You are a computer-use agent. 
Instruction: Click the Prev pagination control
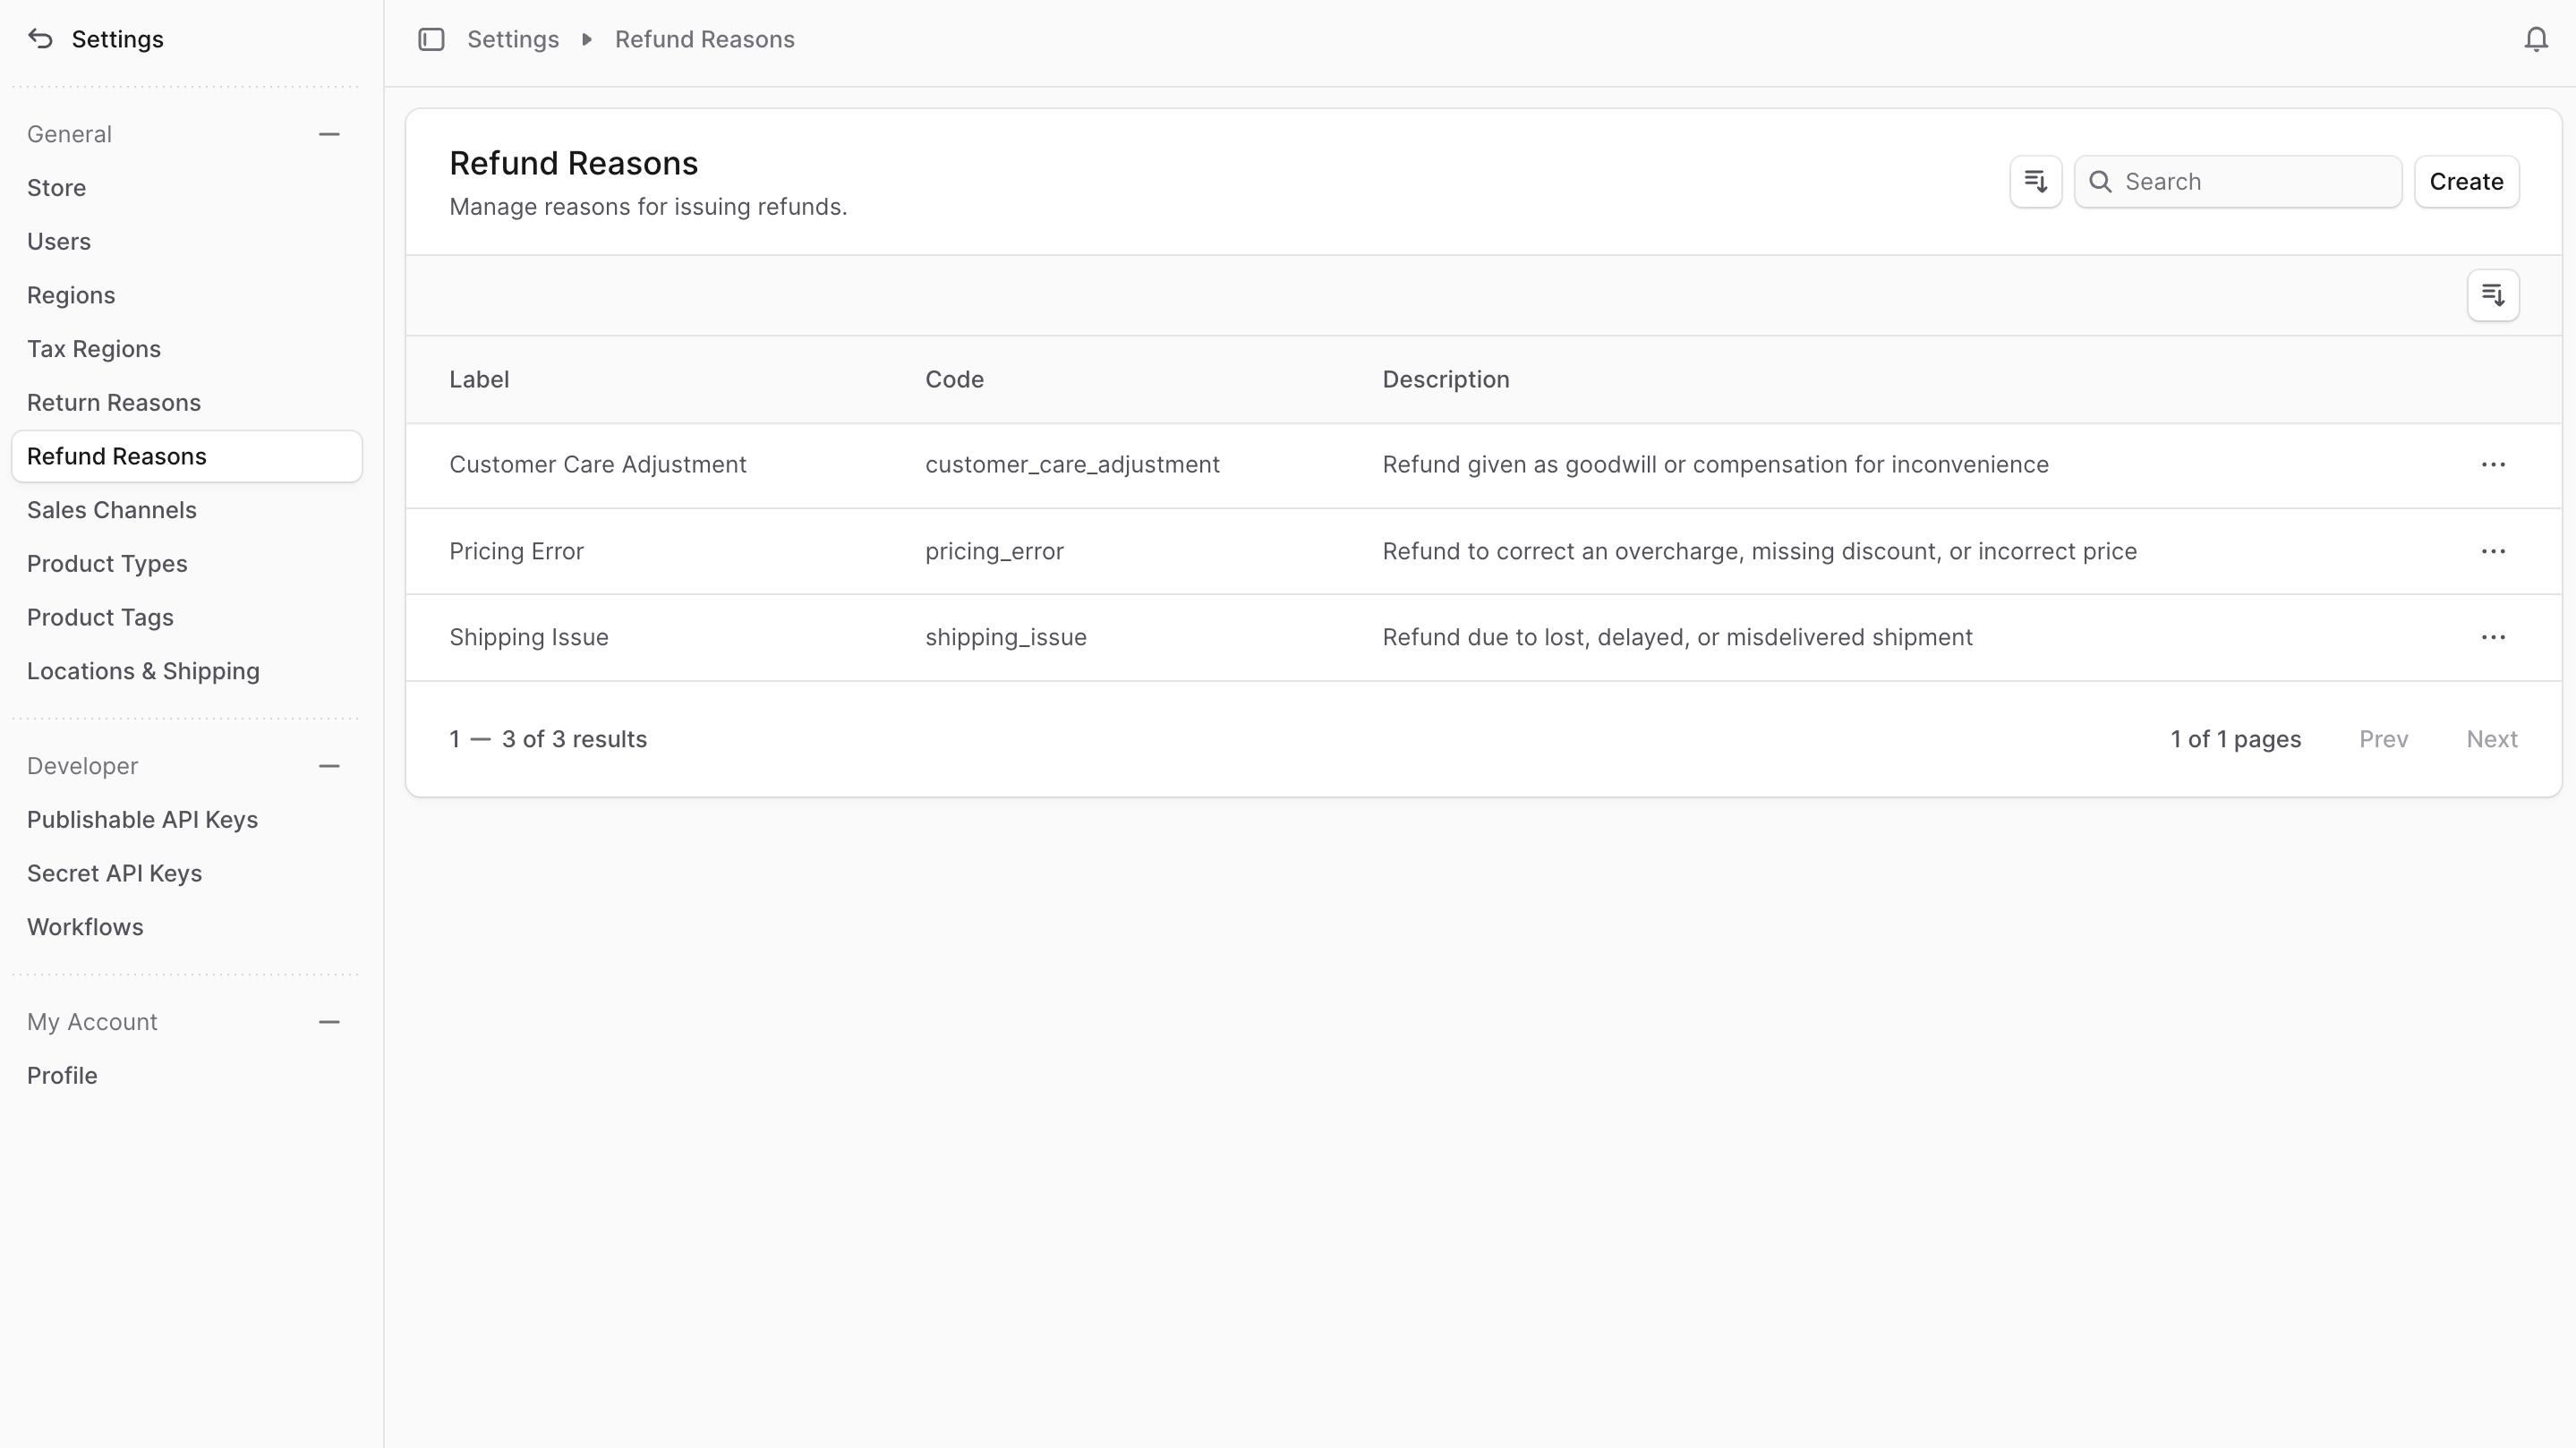2384,739
